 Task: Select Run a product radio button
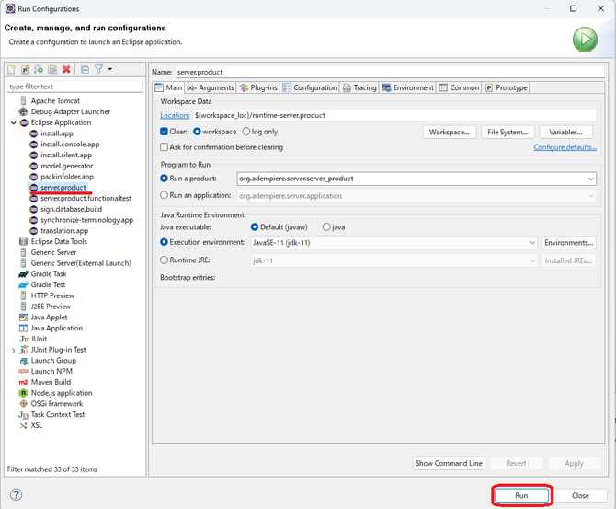[x=165, y=179]
